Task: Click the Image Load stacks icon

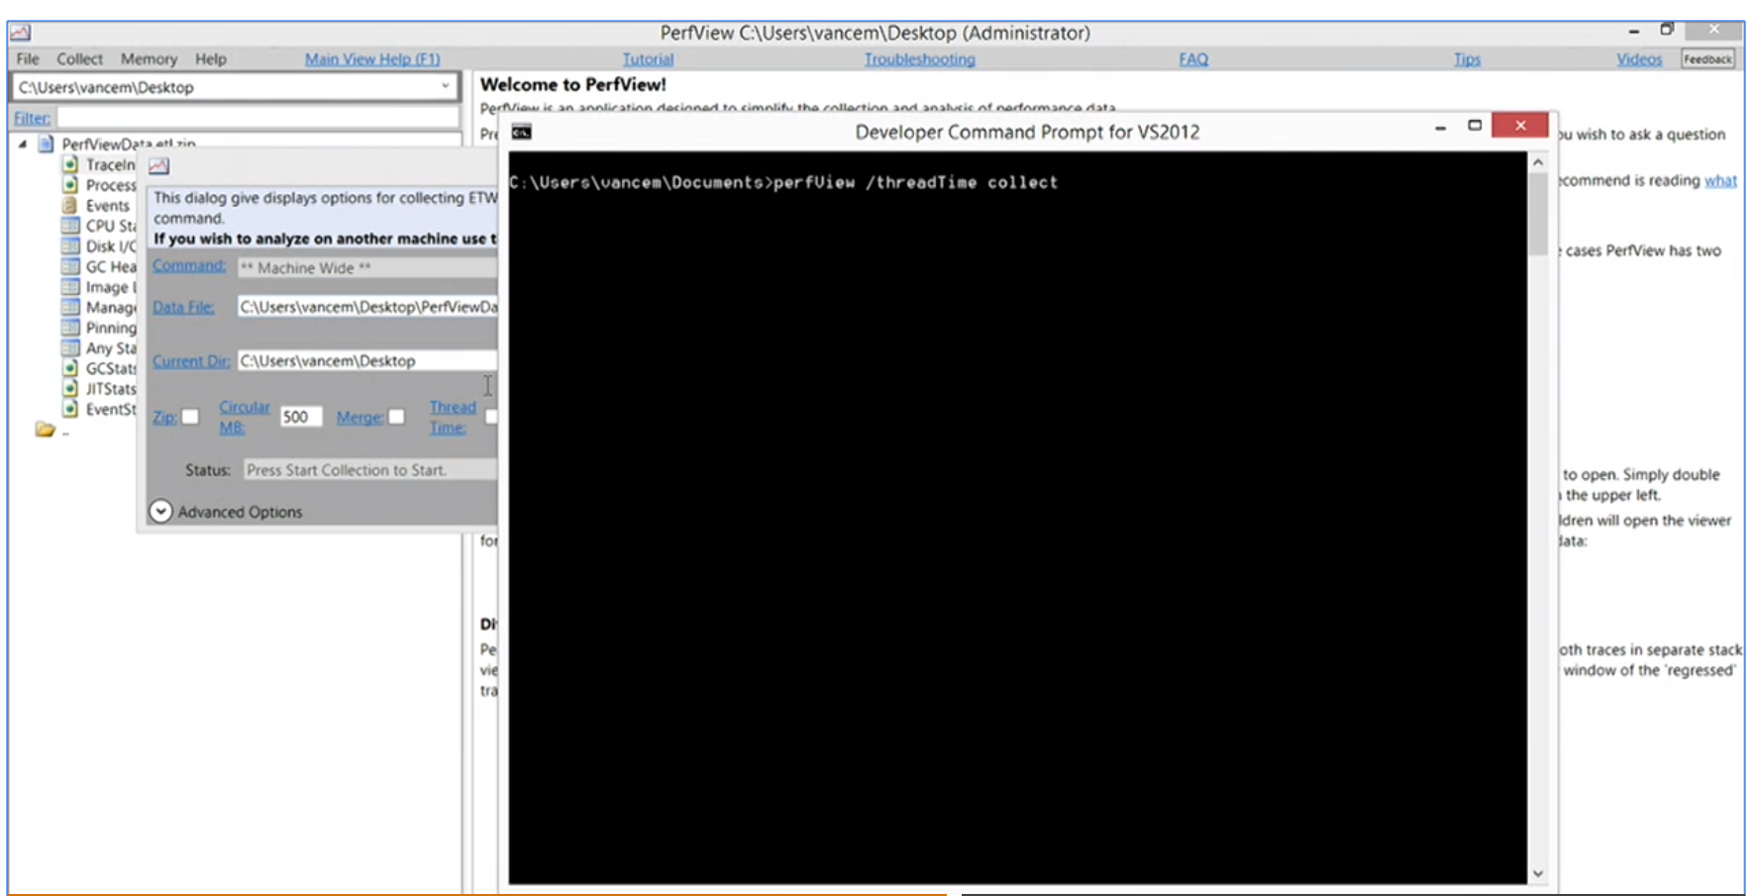Action: click(x=70, y=287)
